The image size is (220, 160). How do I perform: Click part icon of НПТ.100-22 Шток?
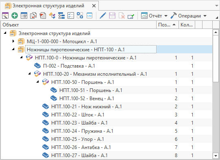pyautogui.click(x=46, y=115)
